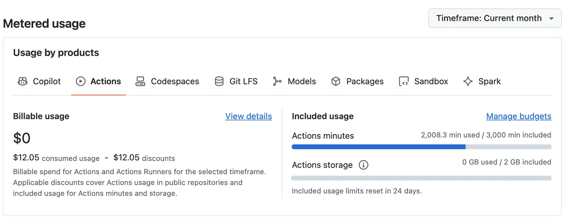Open the Git LFS tab label
The height and width of the screenshot is (219, 565).
click(x=243, y=81)
